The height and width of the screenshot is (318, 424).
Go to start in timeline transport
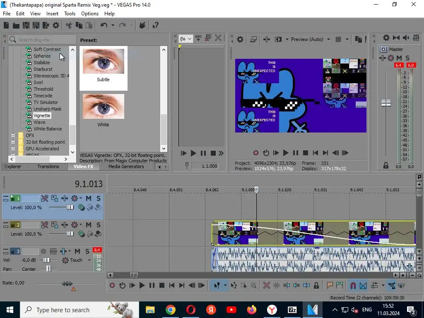[x=172, y=285]
